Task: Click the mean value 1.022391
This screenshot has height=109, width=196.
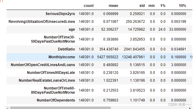Action: point(111,80)
